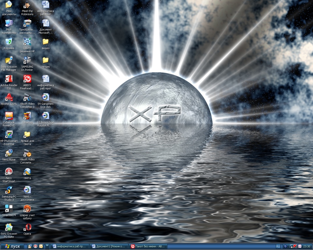Select the Мой компьютер icon
The height and width of the screenshot is (250, 313).
[9, 27]
